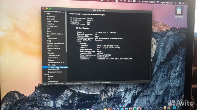
Task: Select USB in the sidebar
Action: [x=49, y=41]
